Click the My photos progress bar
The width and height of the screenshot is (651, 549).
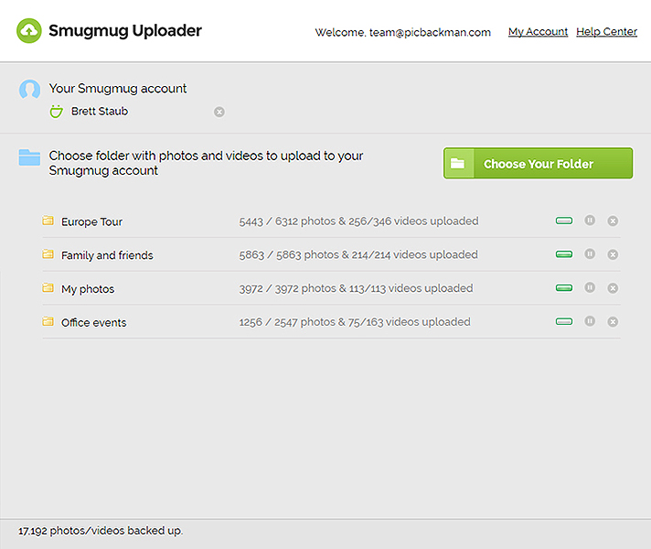pyautogui.click(x=564, y=288)
